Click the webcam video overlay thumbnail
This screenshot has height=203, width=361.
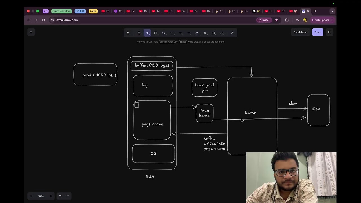291,178
